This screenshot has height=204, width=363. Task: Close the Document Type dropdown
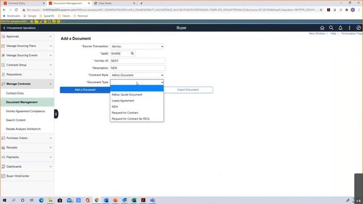(x=137, y=82)
